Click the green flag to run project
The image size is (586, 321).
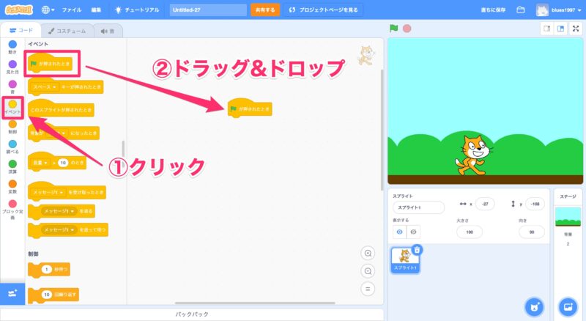393,29
